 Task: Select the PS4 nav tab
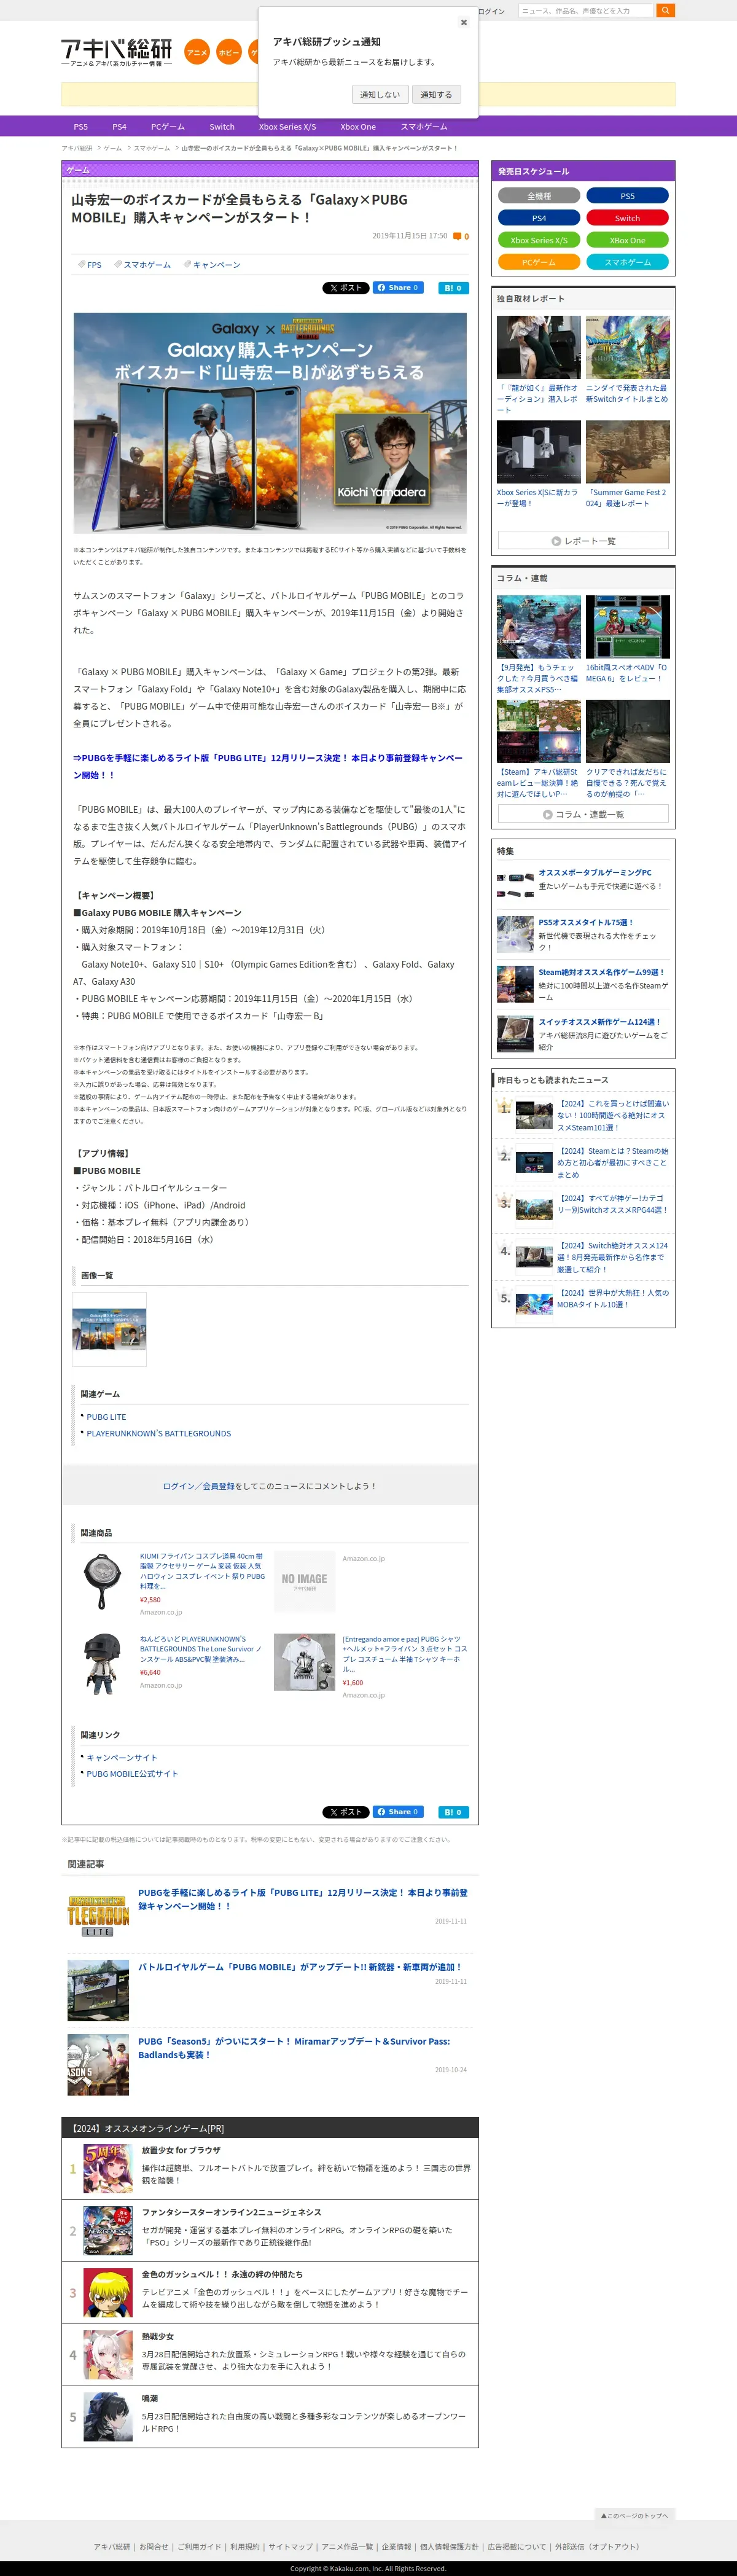pos(119,127)
